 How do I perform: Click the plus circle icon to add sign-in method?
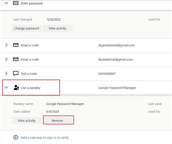click(16, 137)
